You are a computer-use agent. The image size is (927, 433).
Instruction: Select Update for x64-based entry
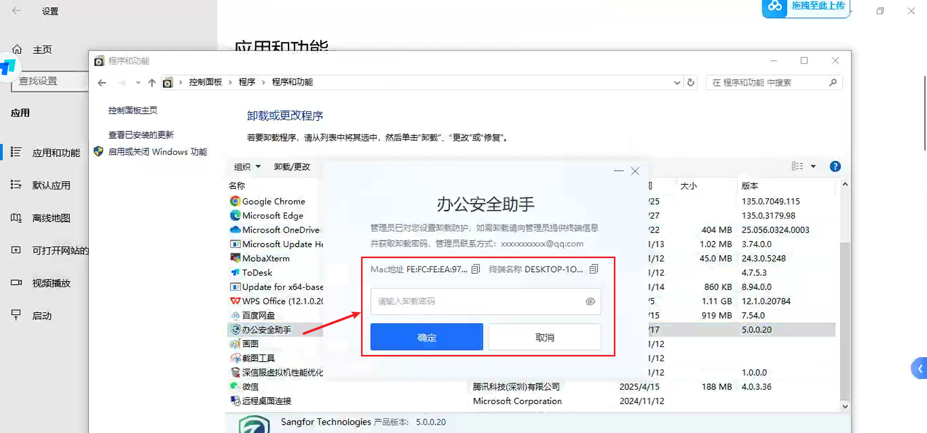pyautogui.click(x=276, y=287)
